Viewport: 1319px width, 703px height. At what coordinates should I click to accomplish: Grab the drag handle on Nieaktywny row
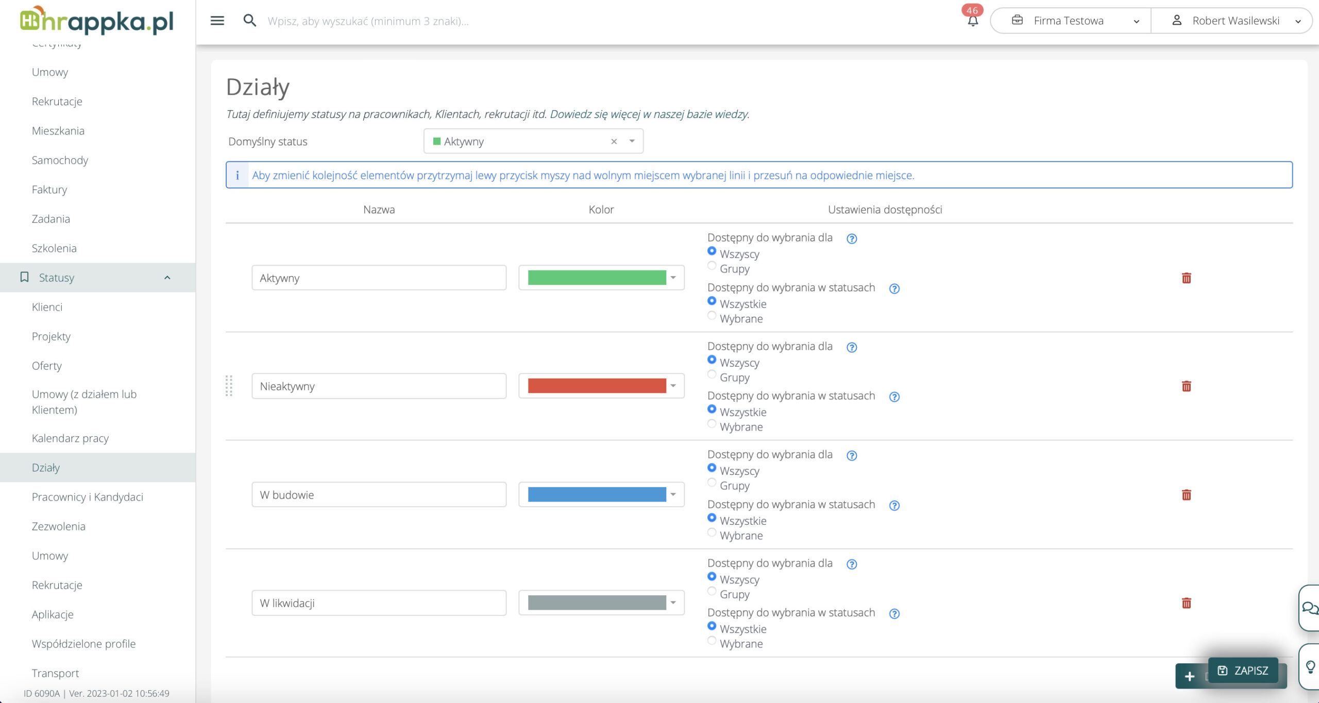coord(229,386)
